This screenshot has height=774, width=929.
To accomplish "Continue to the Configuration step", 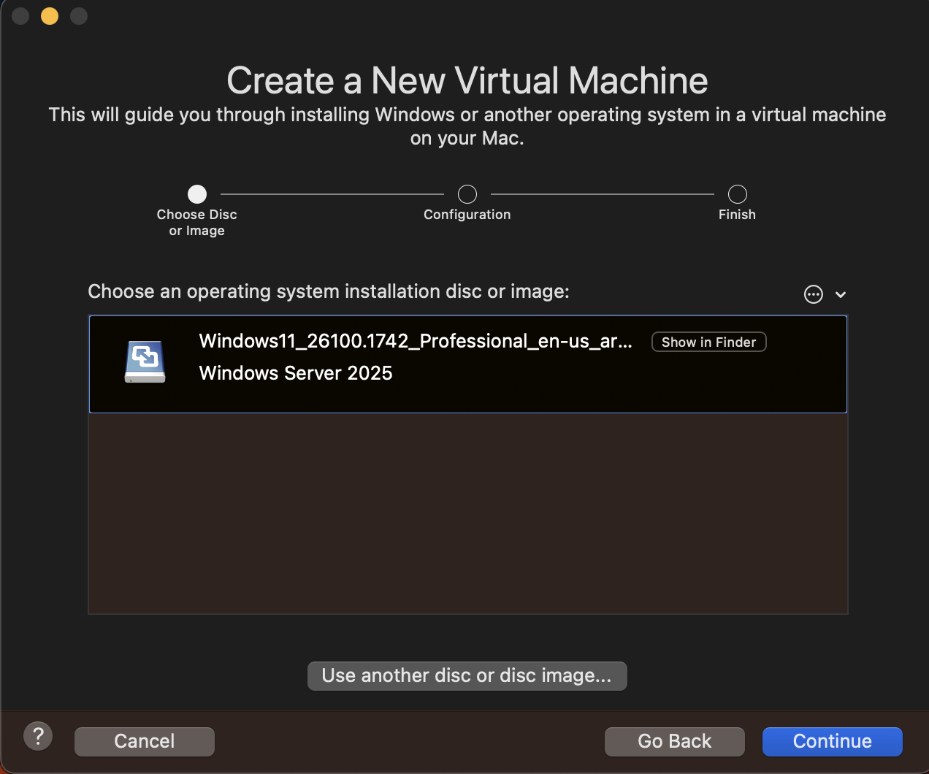I will pos(832,741).
